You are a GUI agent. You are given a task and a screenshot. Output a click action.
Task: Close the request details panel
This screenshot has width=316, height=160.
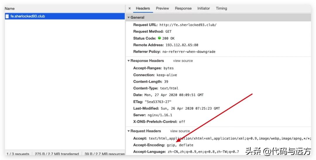[x=130, y=8]
